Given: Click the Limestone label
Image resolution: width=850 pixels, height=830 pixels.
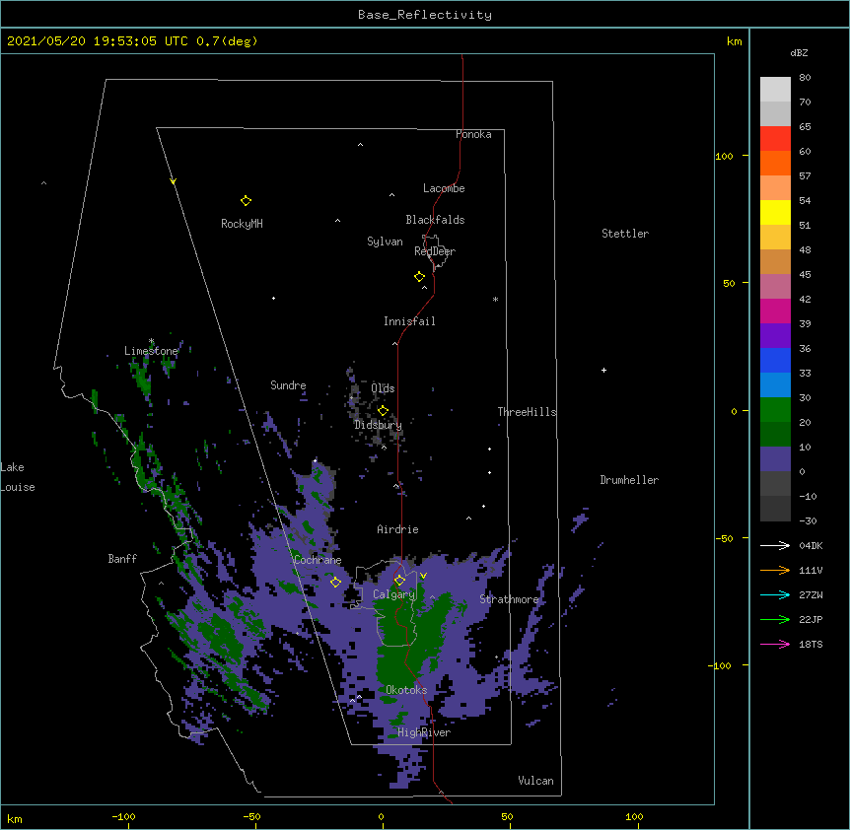Looking at the screenshot, I should tap(151, 351).
